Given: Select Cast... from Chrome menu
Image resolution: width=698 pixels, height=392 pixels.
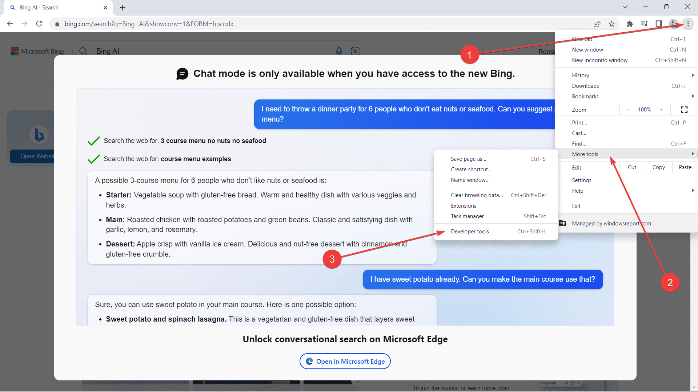Looking at the screenshot, I should coord(626,133).
